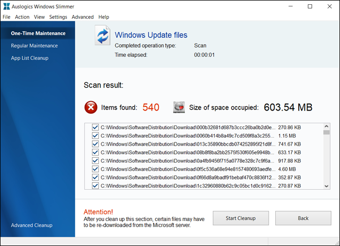
Task: Click the 603.54 MB occupied size value
Action: (x=288, y=107)
